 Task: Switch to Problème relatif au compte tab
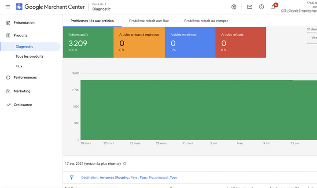(x=206, y=21)
